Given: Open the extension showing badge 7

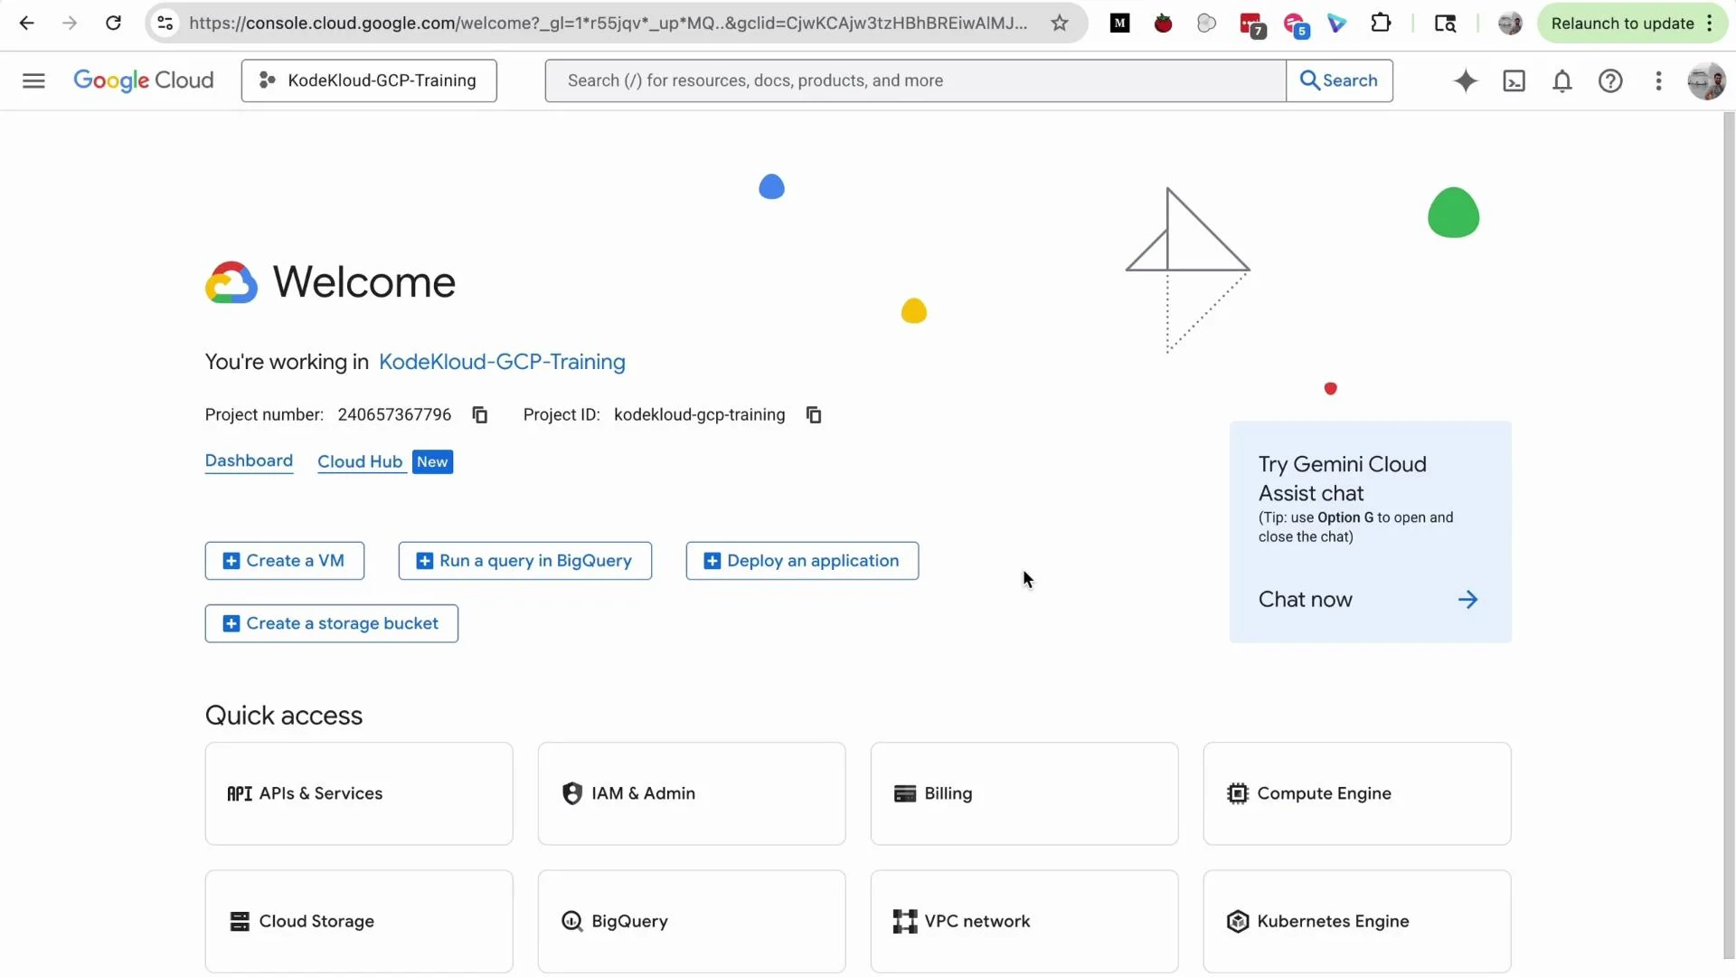Looking at the screenshot, I should click(1251, 24).
